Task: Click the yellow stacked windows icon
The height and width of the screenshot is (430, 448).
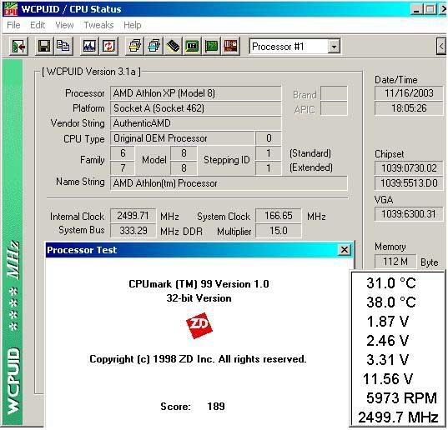Action: point(135,46)
